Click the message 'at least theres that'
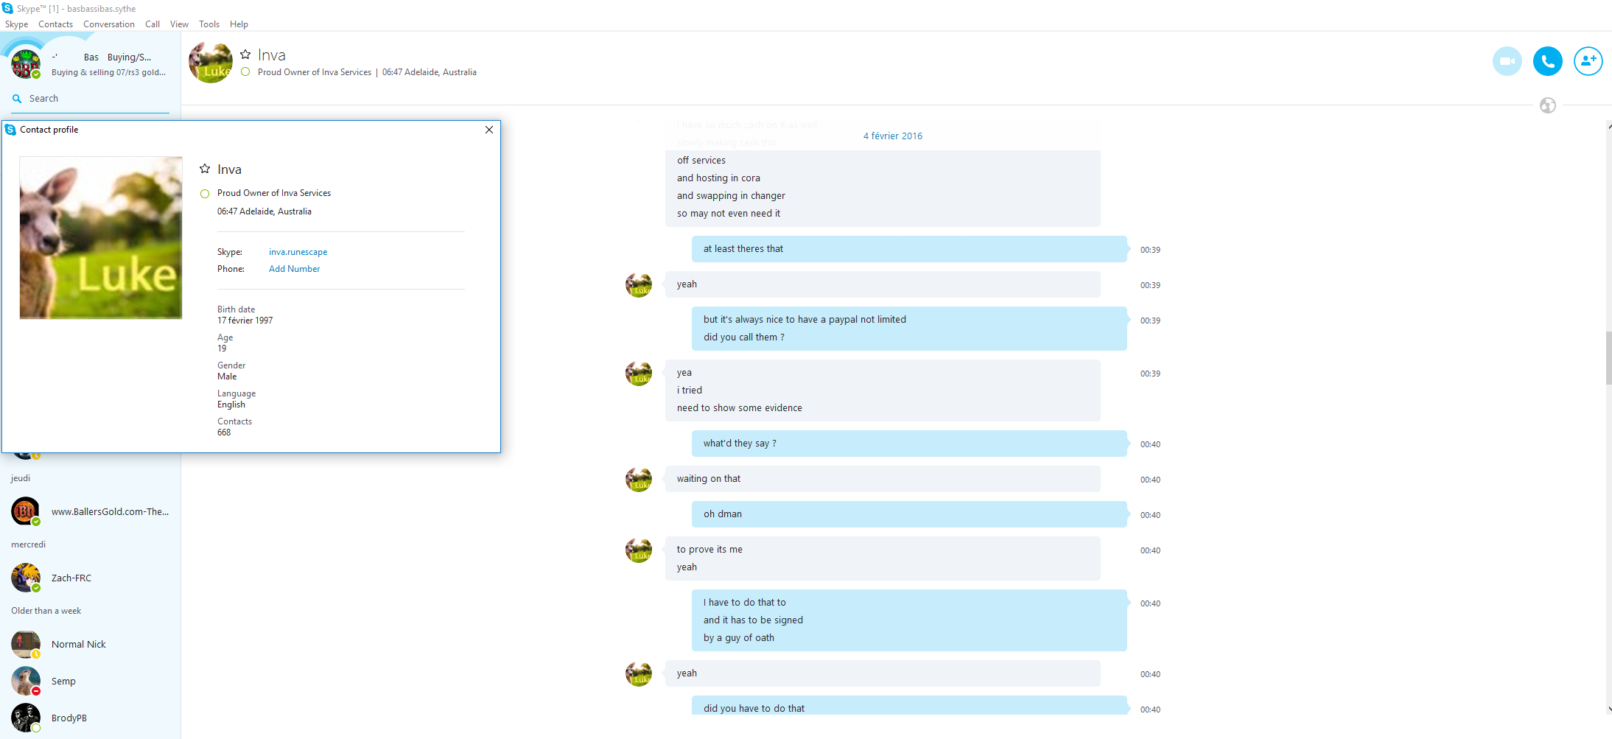Screen dimensions: 1612x739 tap(909, 249)
